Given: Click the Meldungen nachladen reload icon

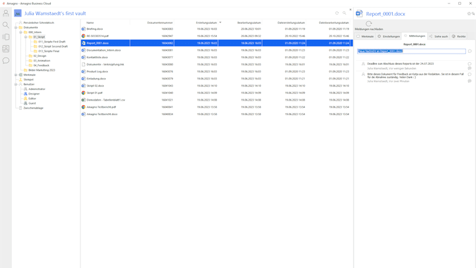Looking at the screenshot, I should click(x=369, y=24).
